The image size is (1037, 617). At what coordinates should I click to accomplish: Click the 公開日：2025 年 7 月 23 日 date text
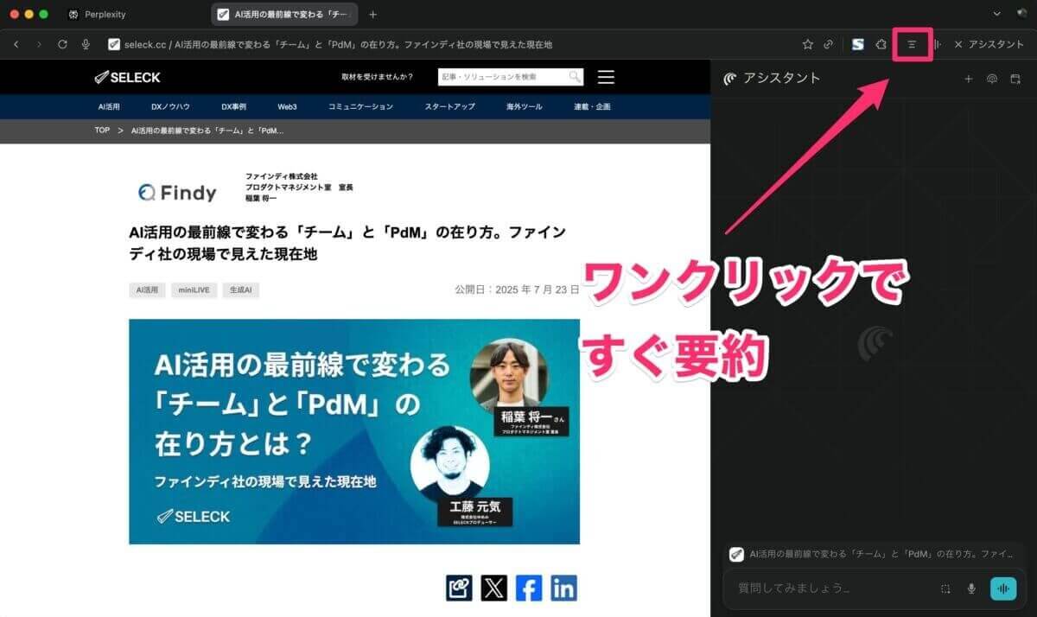click(x=517, y=289)
